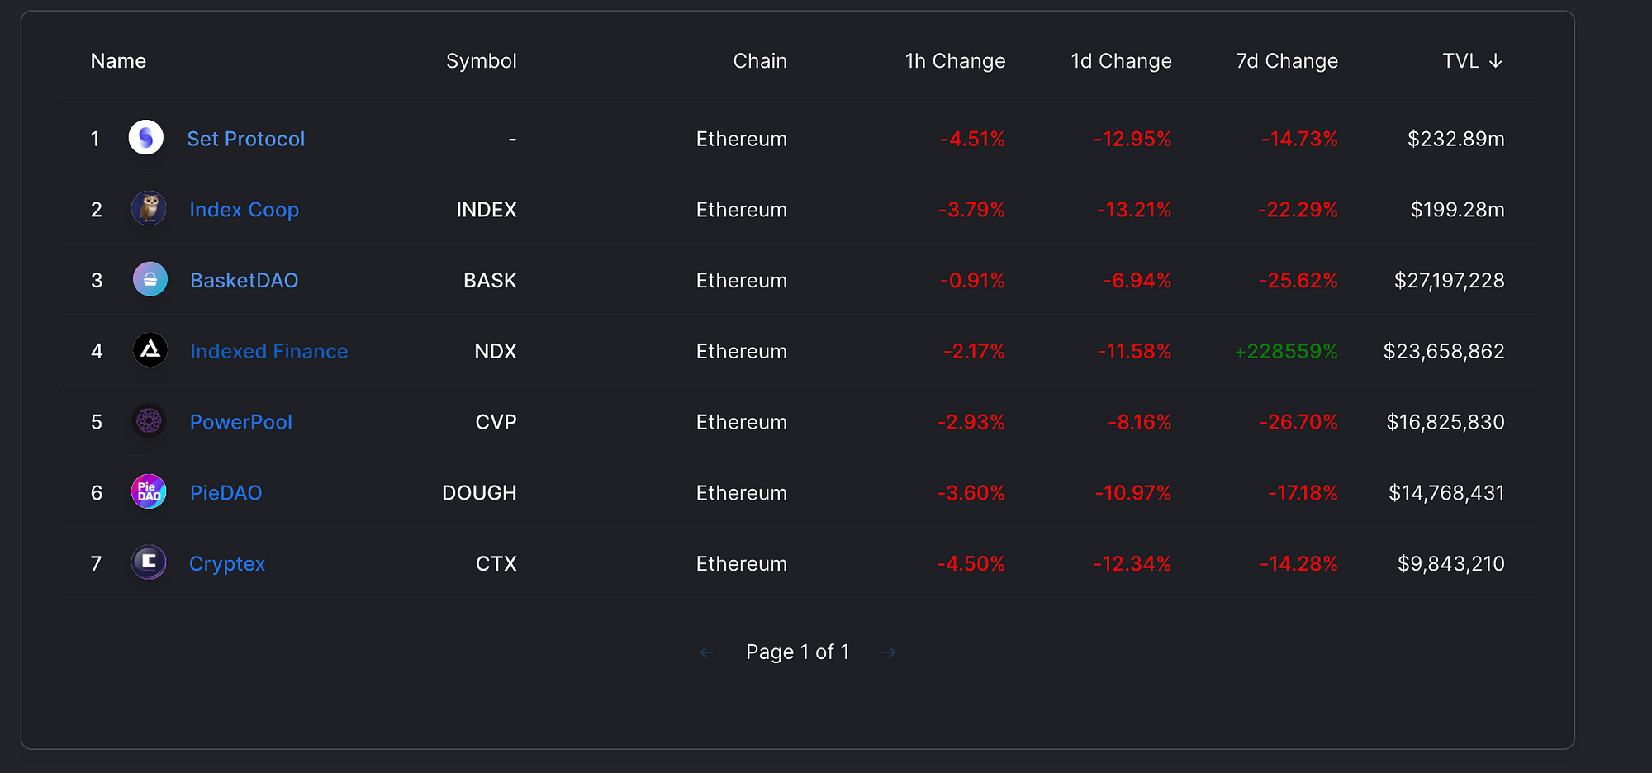Sort by 1h Change column header
The image size is (1652, 773).
tap(955, 61)
